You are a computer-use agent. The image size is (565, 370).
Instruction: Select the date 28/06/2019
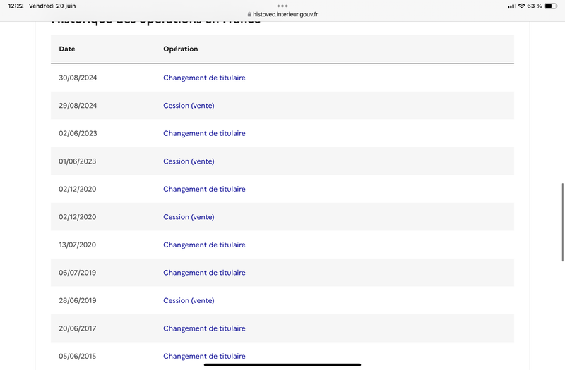click(x=78, y=300)
